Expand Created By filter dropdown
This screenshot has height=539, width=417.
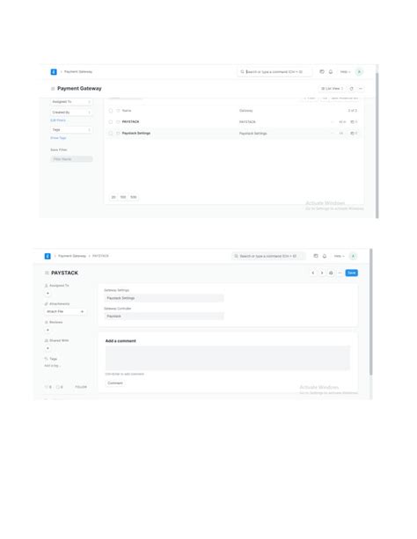click(x=71, y=113)
